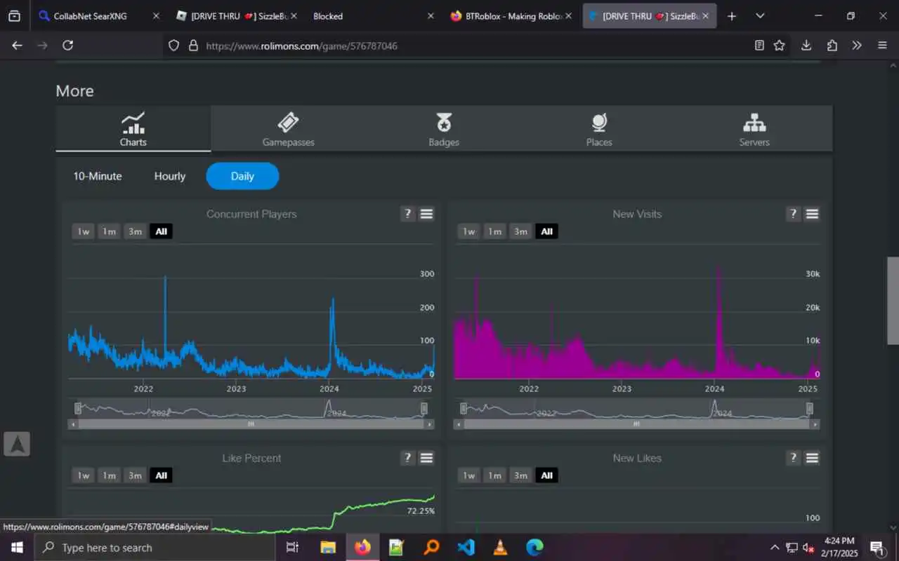The width and height of the screenshot is (899, 561).
Task: Set Like Percent range to 1m
Action: pos(109,475)
